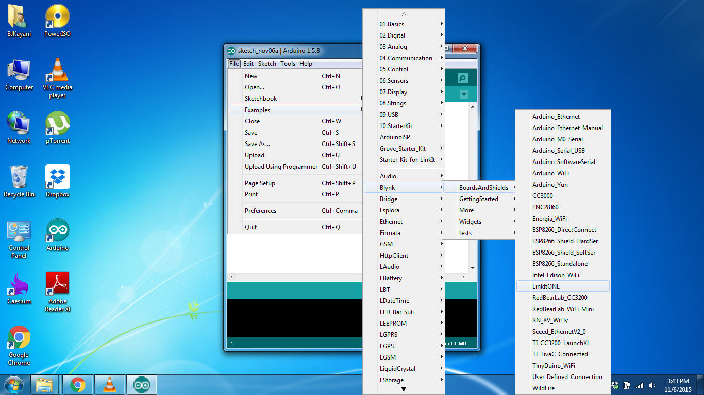
Task: Close the Arduino window
Action: 465,49
